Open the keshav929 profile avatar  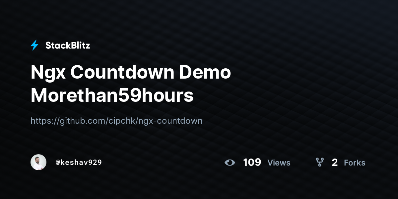click(38, 162)
